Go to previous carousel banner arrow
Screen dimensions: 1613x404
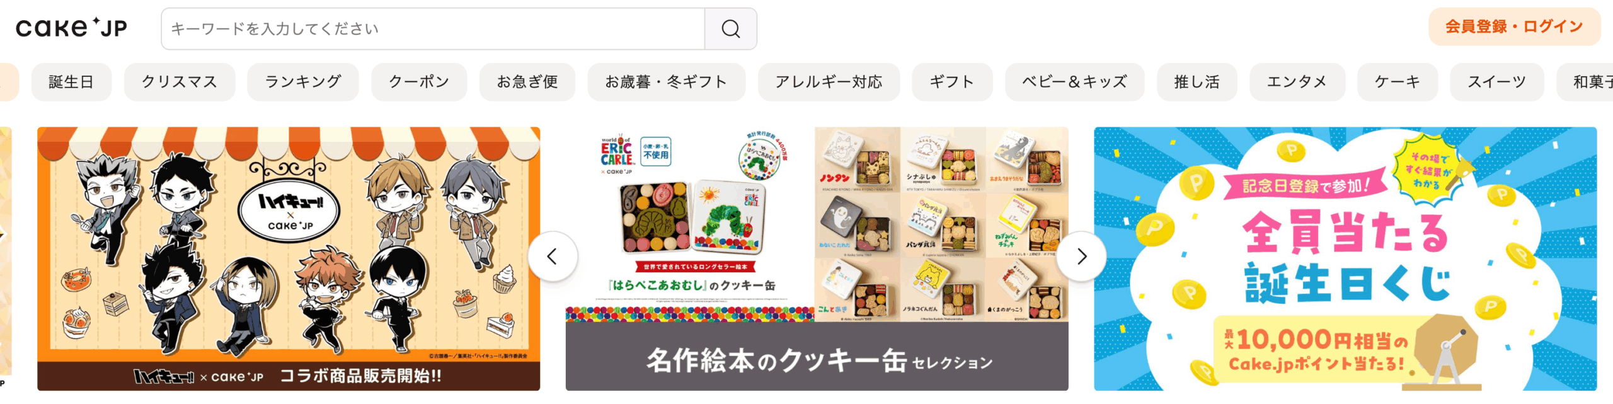553,257
